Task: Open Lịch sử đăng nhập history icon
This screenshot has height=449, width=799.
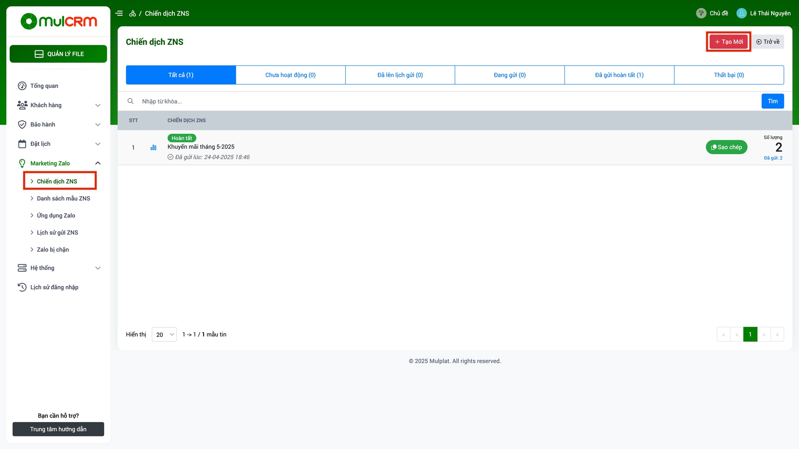Action: click(22, 287)
